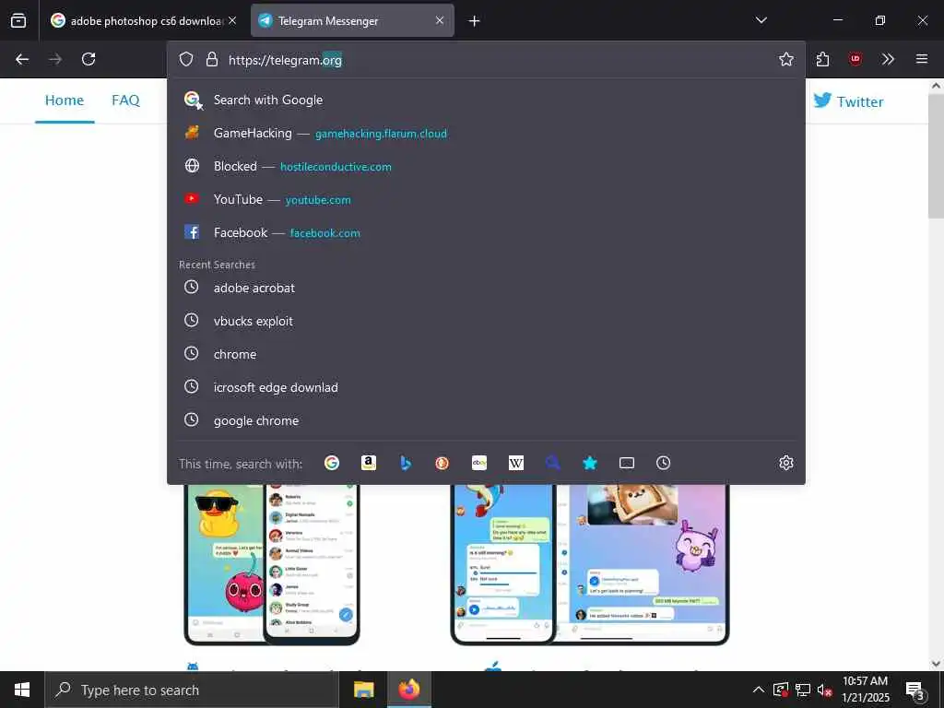Open Telegram Home page tab
Image resolution: width=944 pixels, height=708 pixels.
point(65,100)
